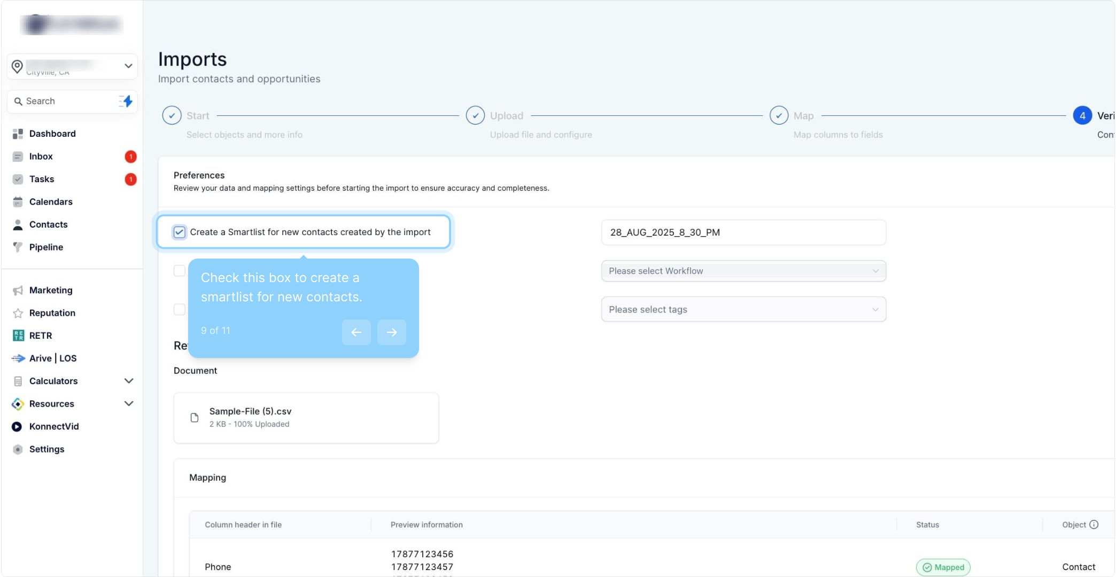This screenshot has height=577, width=1116.
Task: Click the smartlist name input field
Action: (743, 232)
